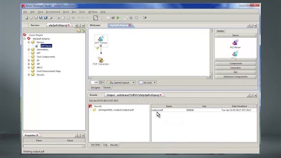
Task: Click the Delete X icon in toolbar
Action: coord(73,18)
